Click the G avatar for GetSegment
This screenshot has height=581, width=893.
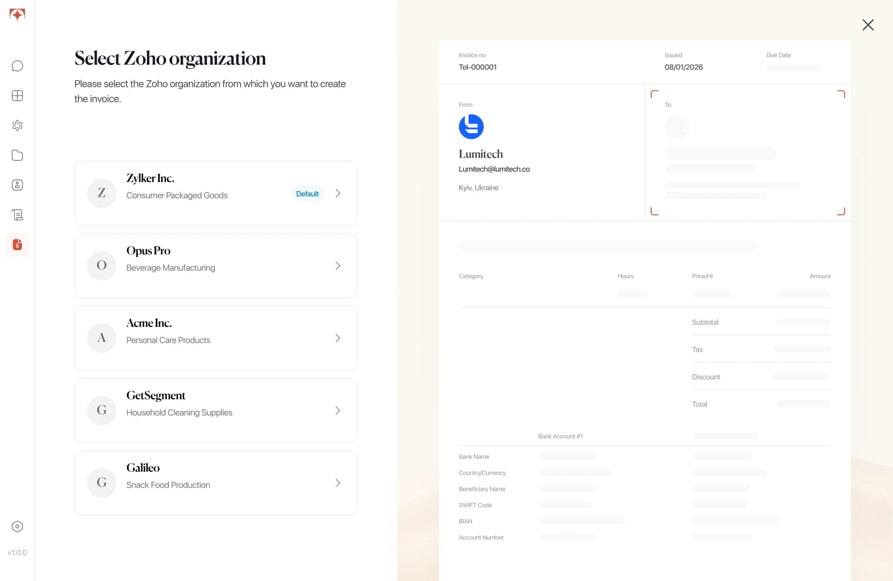click(x=101, y=410)
